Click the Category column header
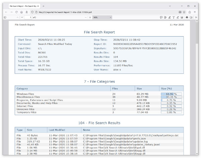Screen dimensions: 201x158 (x=63, y=89)
